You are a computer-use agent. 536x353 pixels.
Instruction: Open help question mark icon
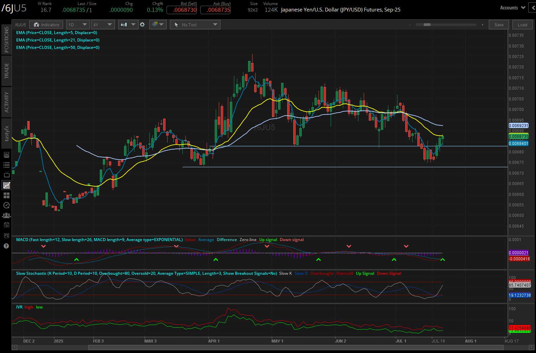coord(6,246)
